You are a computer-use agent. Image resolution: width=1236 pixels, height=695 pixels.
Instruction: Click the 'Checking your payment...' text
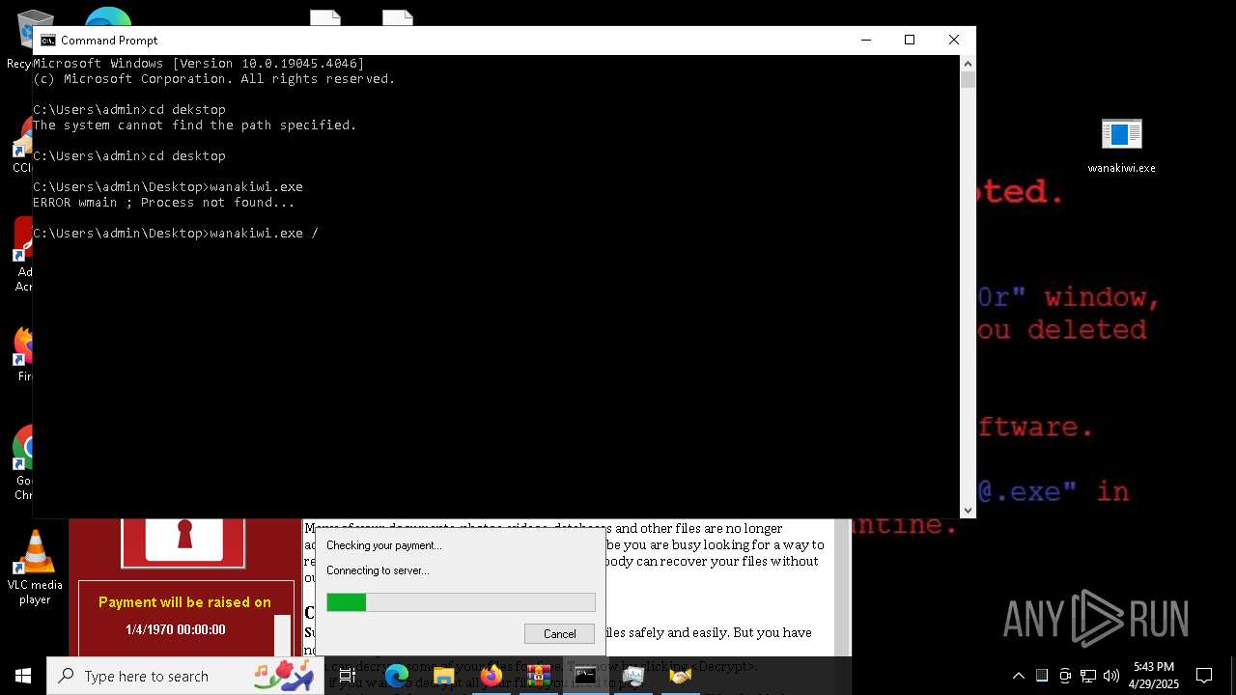tap(384, 545)
